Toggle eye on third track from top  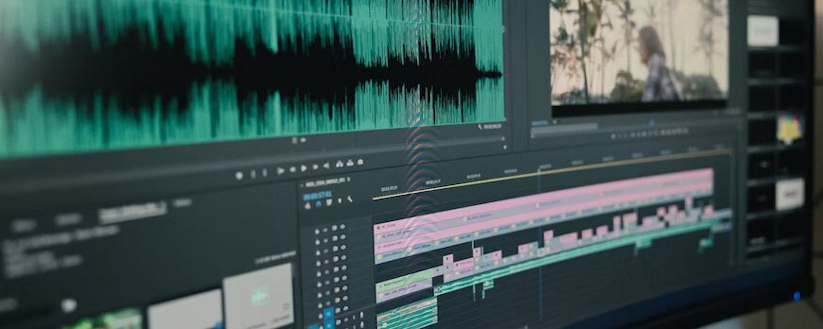point(343,247)
